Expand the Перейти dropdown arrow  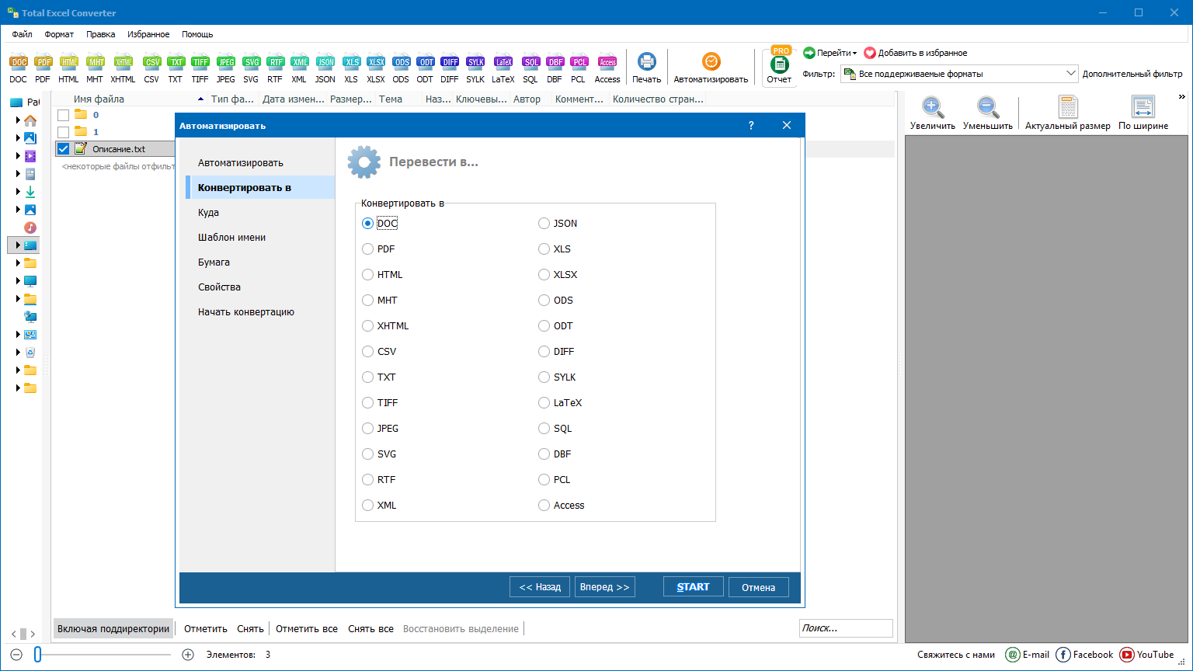pos(854,54)
